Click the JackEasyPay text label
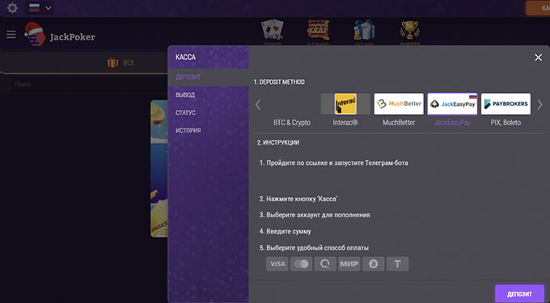550x303 pixels. click(x=452, y=123)
